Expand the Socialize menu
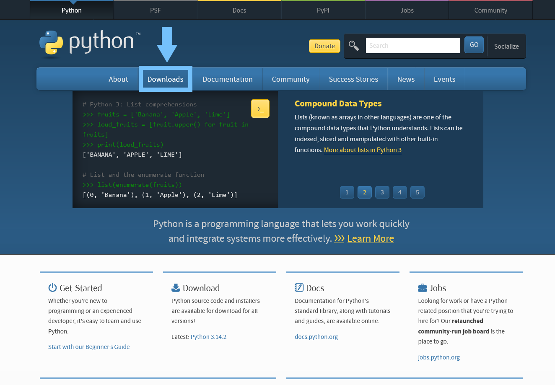 pyautogui.click(x=506, y=47)
